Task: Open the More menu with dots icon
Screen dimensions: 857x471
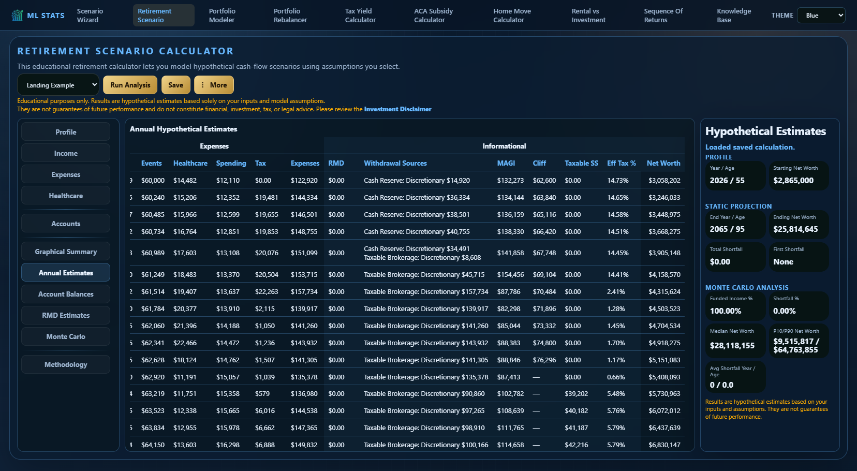Action: pyautogui.click(x=214, y=85)
